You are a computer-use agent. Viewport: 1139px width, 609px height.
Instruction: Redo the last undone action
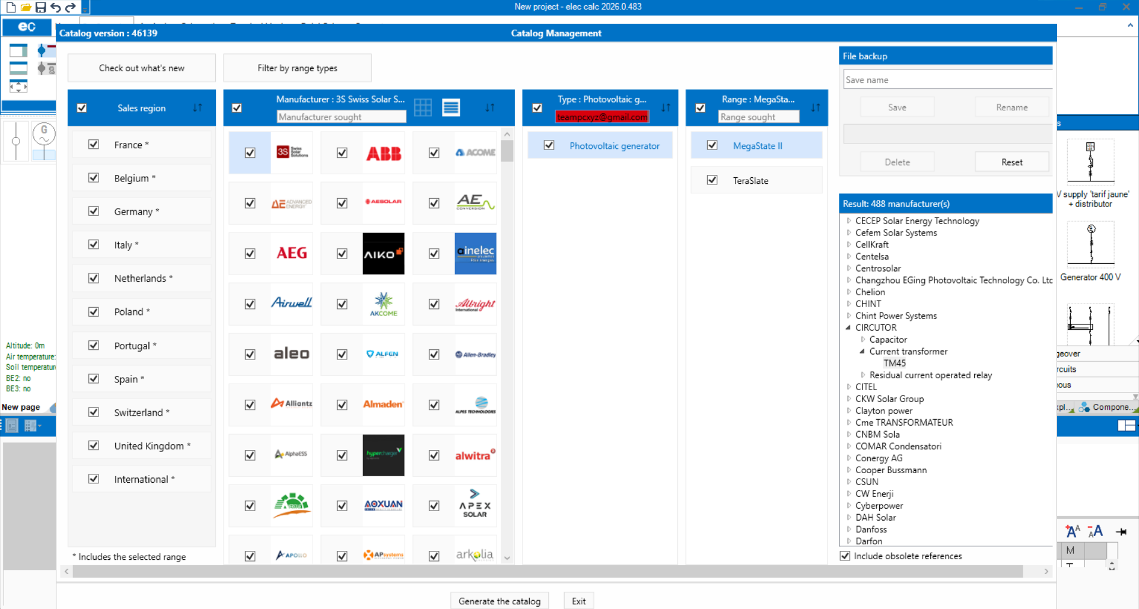point(70,7)
